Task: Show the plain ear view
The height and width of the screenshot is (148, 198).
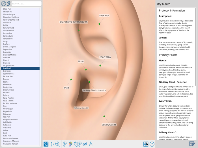Action: click(65, 144)
